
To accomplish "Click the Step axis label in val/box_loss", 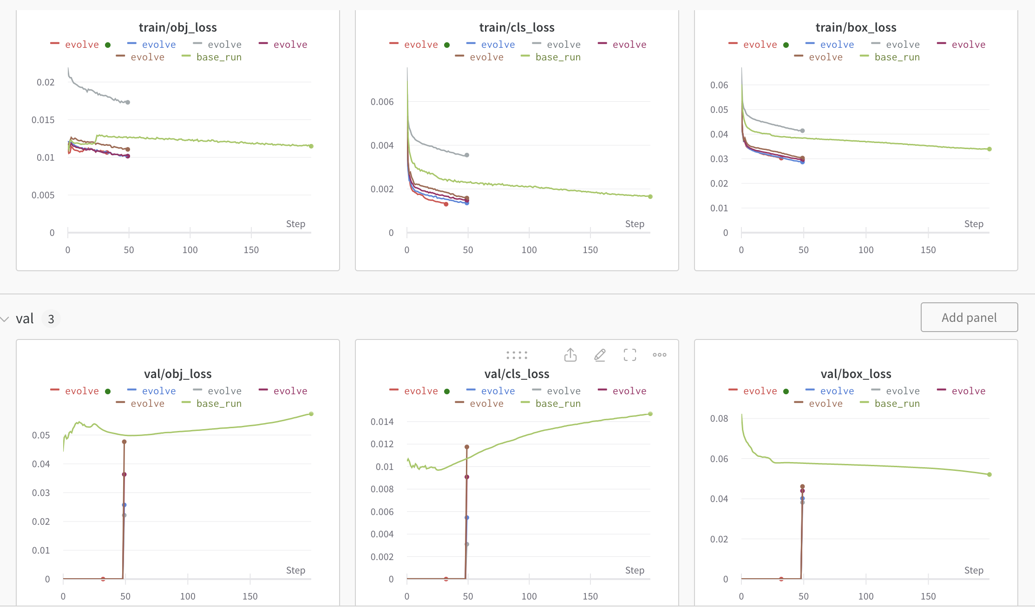I will tap(974, 570).
